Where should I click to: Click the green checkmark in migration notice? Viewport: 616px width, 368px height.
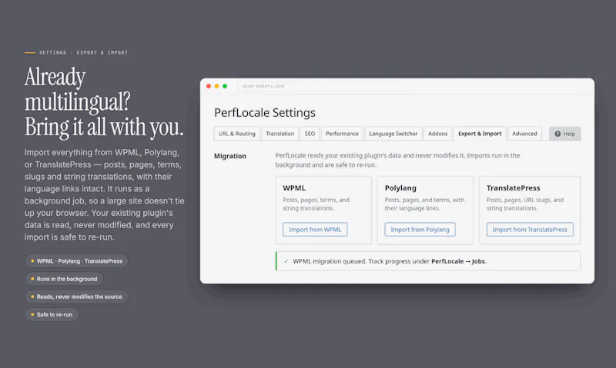[x=286, y=261]
